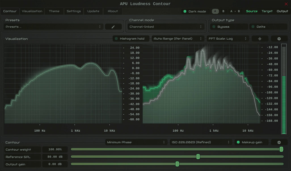Close the APU Loudness Contour window
Viewport: 291px width, 171px height.
(286, 4)
